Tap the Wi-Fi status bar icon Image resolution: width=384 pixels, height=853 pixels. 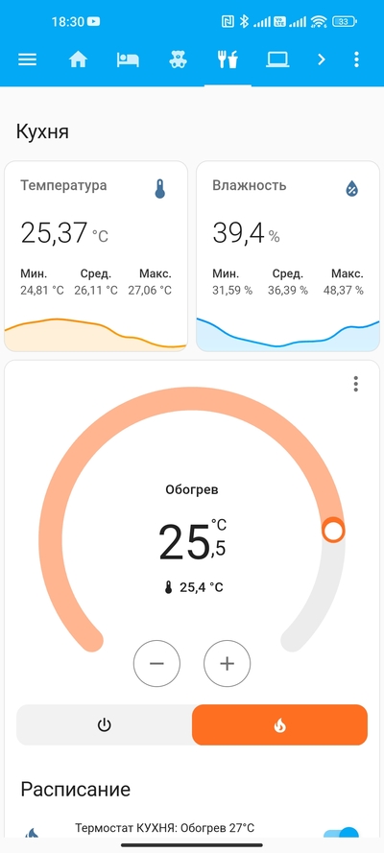(x=320, y=22)
